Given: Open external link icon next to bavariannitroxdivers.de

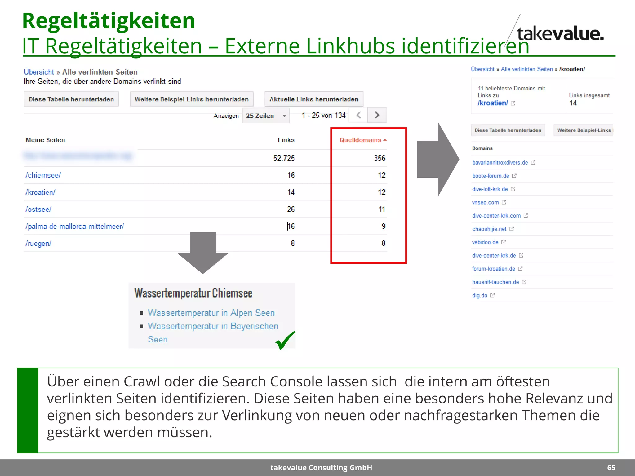Looking at the screenshot, I should (x=533, y=162).
